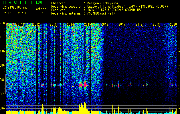Click the antenna value A504HB(yagi 4el)
The image size is (180, 114).
[101, 13]
